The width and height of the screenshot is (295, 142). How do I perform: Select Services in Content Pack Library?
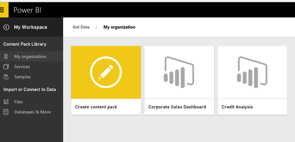22,67
